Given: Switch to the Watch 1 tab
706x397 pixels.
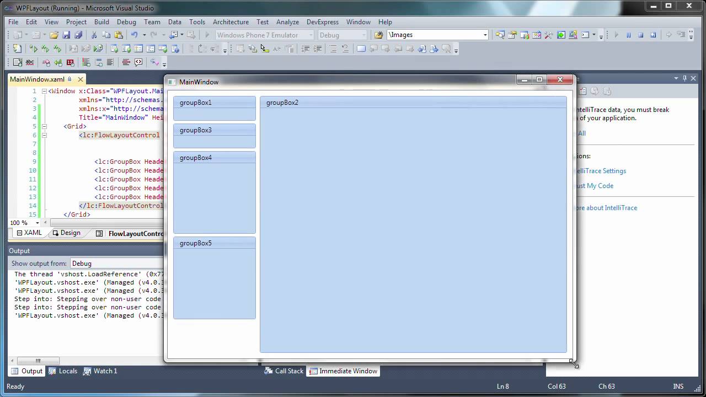Looking at the screenshot, I should coord(100,371).
